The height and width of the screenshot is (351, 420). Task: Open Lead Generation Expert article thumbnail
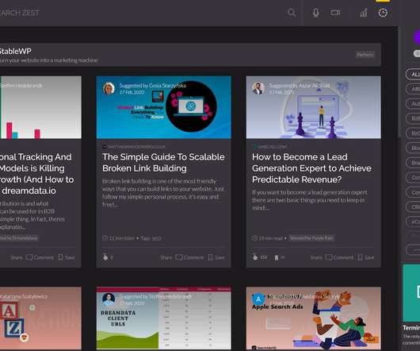[x=313, y=107]
